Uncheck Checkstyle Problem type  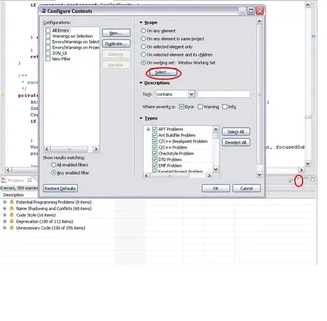(x=154, y=154)
